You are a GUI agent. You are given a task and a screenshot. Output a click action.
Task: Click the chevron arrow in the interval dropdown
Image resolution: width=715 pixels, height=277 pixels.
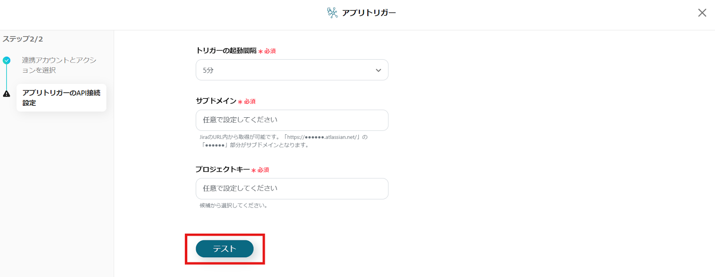tap(379, 70)
